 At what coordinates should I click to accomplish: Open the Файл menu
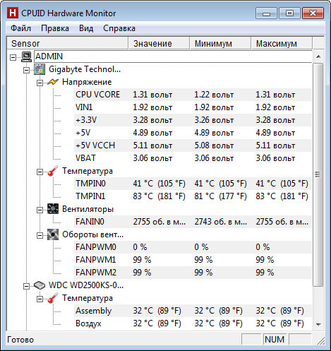pos(20,28)
